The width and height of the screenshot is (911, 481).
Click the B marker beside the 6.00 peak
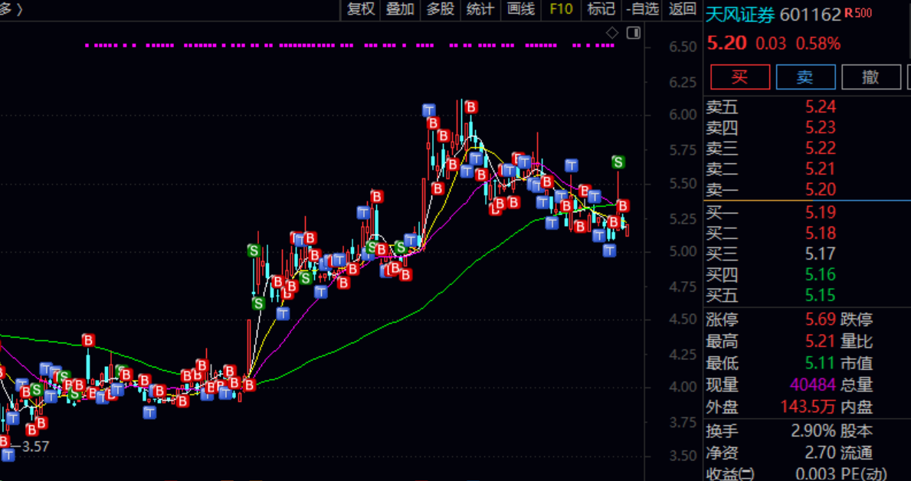(x=471, y=107)
